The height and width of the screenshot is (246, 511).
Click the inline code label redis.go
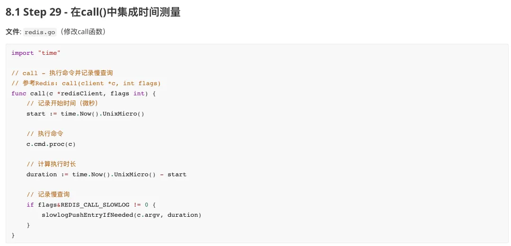[x=40, y=33]
